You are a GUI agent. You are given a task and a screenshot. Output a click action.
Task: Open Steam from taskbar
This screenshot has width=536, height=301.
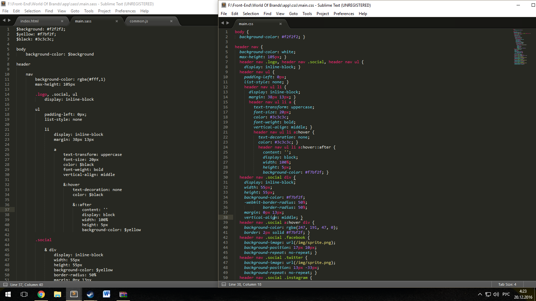tap(90, 294)
